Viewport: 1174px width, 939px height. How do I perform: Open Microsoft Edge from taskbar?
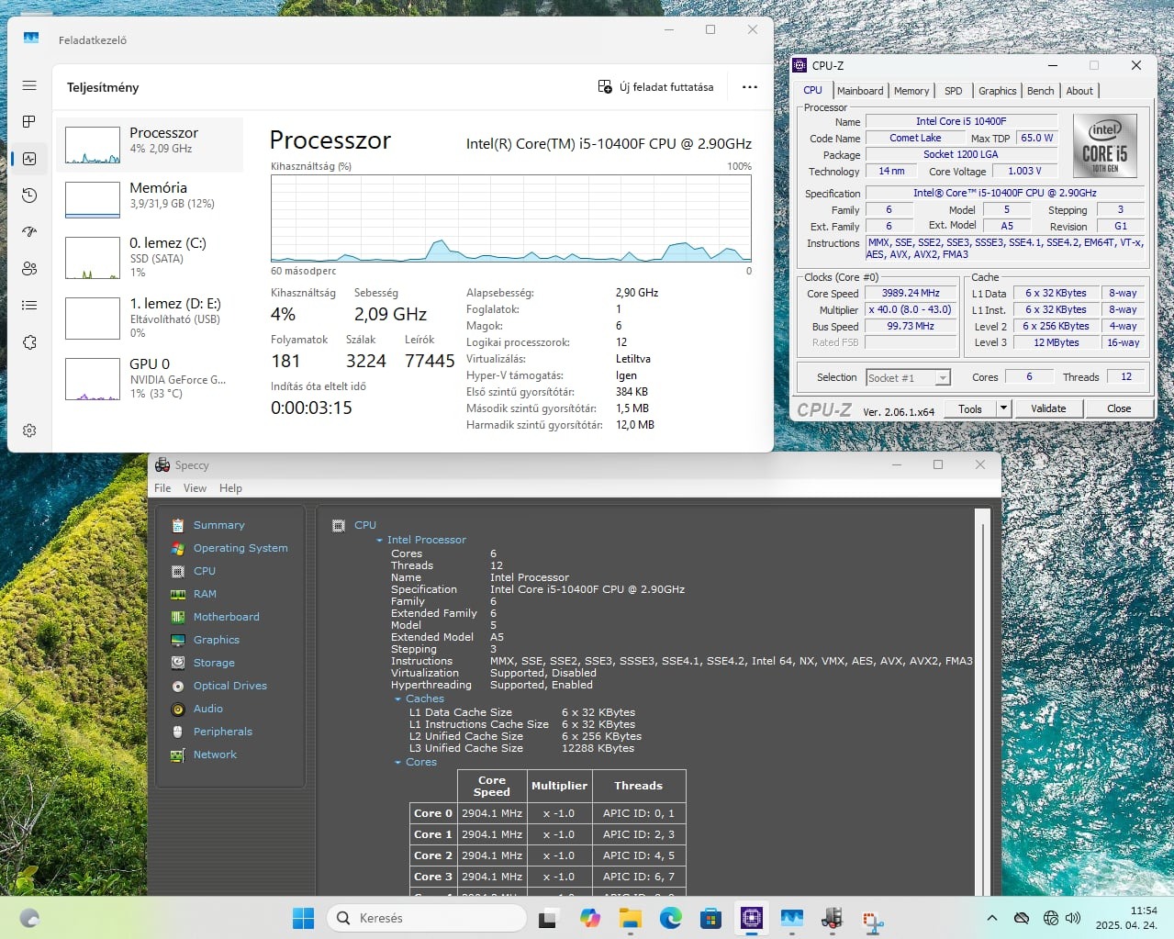670,918
